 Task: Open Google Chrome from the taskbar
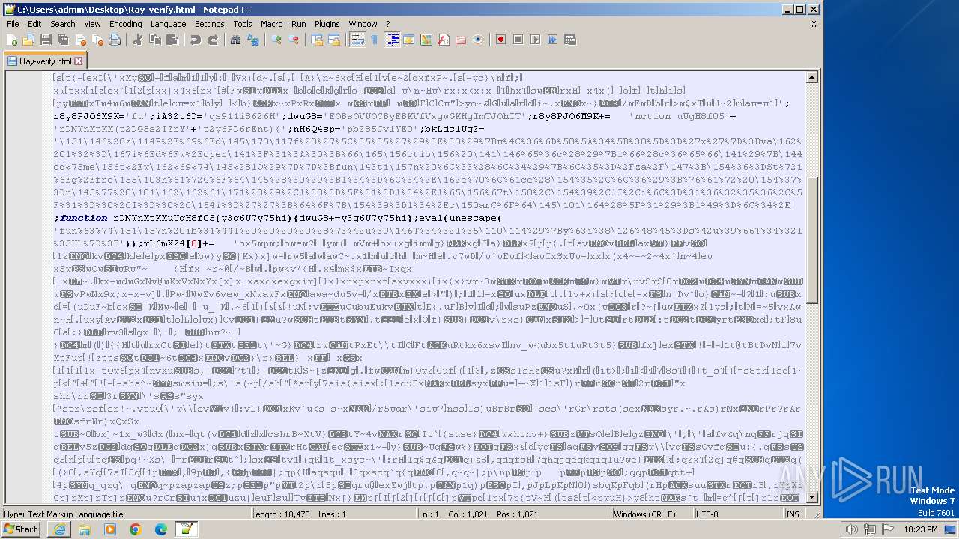(135, 529)
